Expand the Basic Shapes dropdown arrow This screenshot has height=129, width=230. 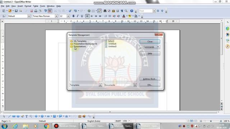(39, 116)
